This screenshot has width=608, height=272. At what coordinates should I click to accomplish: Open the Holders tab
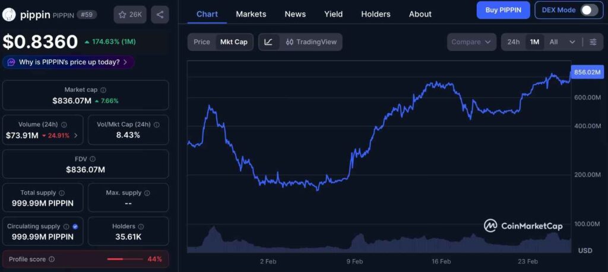376,14
